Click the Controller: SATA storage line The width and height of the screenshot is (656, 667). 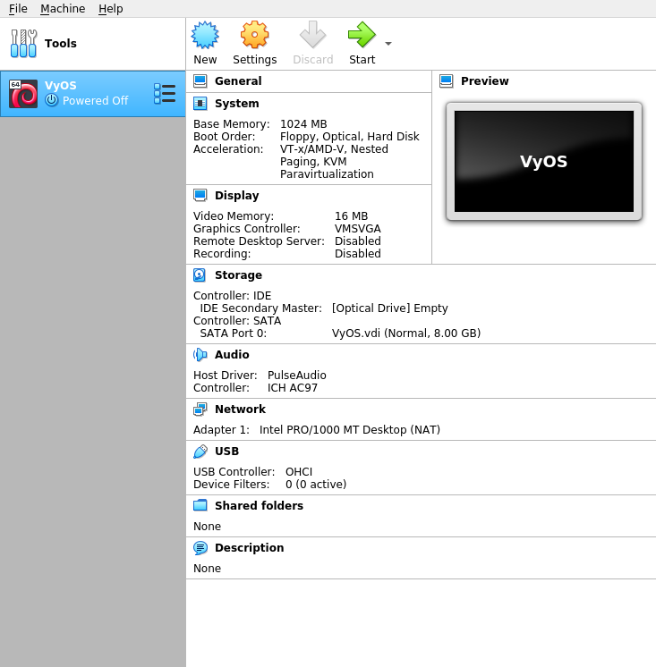pyautogui.click(x=237, y=321)
